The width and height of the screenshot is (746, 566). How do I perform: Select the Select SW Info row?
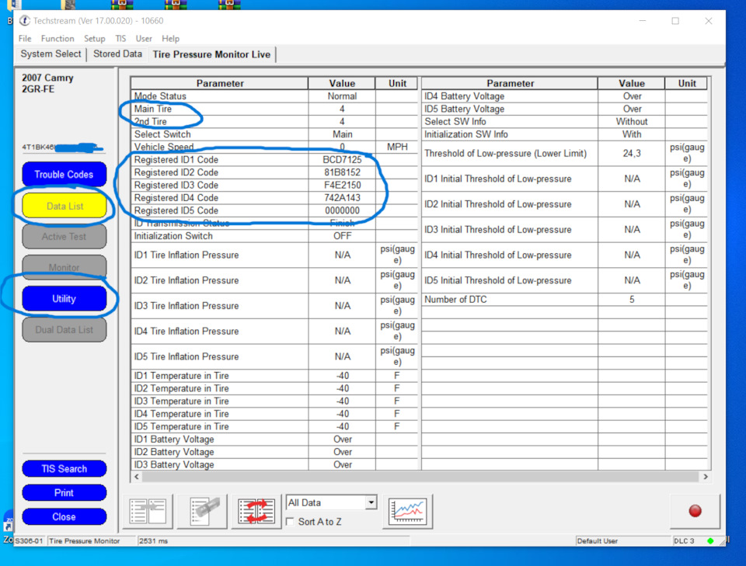point(564,122)
